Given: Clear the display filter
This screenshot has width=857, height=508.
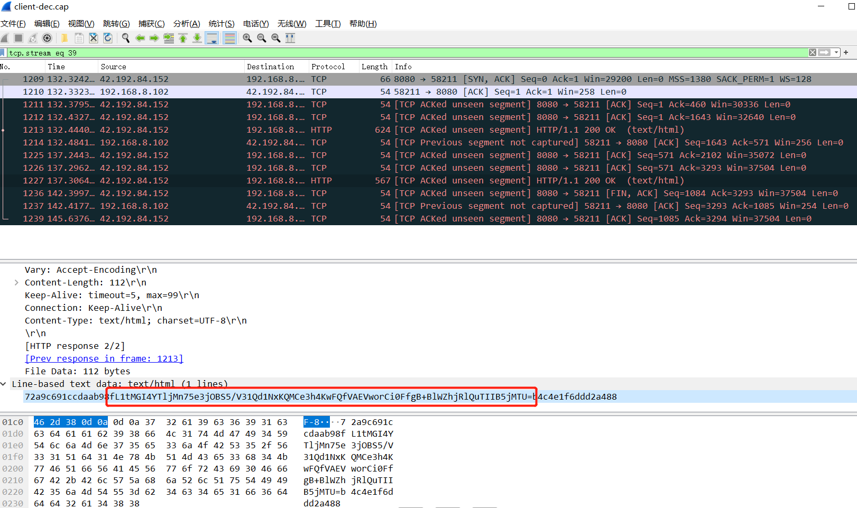Looking at the screenshot, I should click(x=813, y=53).
